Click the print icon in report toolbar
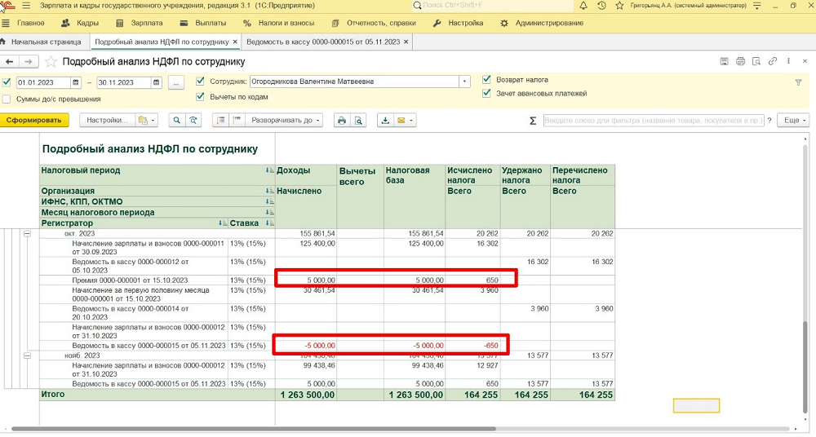Image resolution: width=816 pixels, height=437 pixels. (341, 121)
